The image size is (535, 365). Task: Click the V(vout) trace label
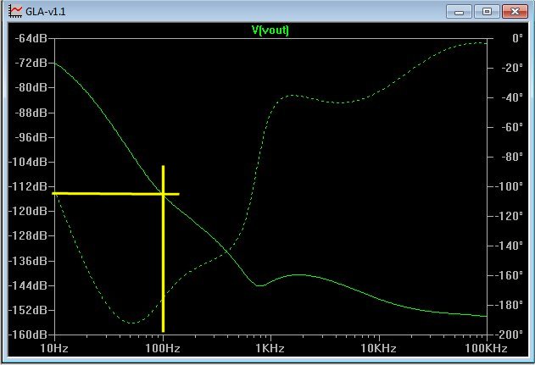click(x=270, y=30)
